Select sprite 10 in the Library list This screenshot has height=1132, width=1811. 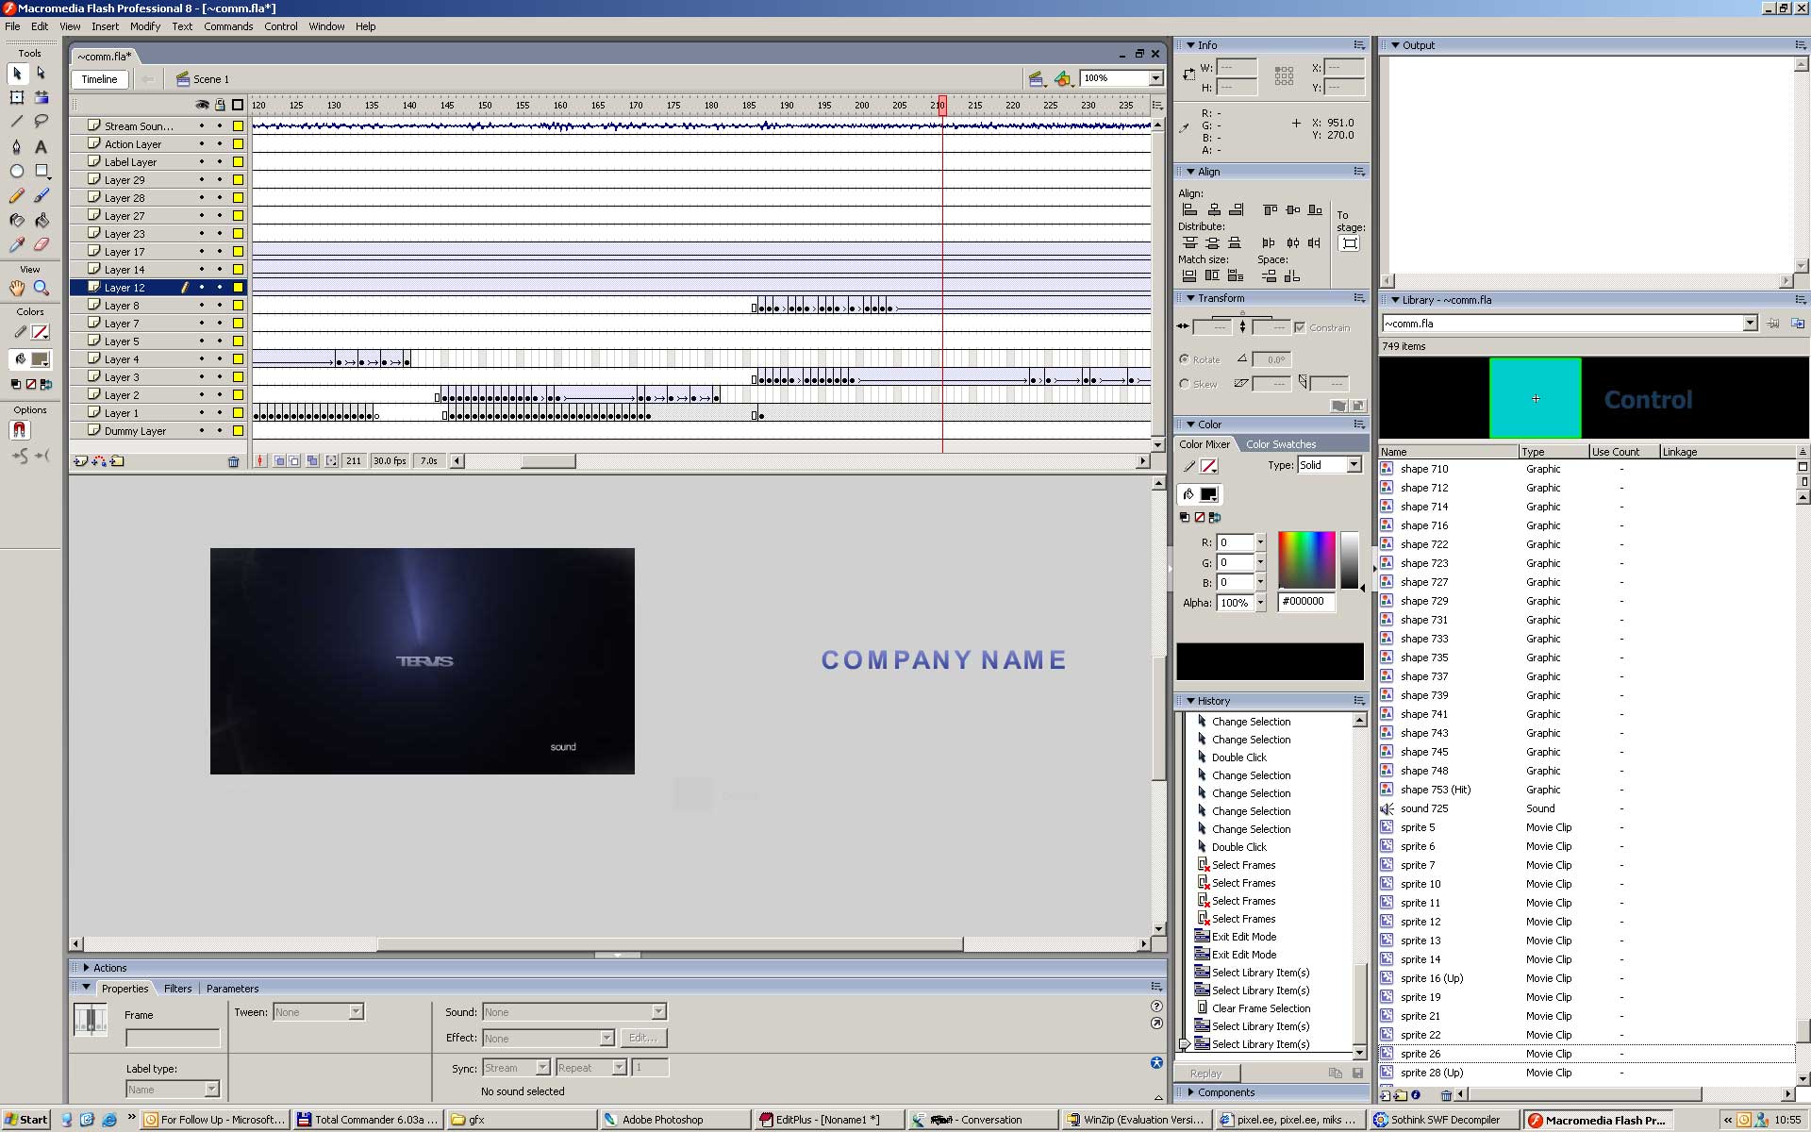(1420, 884)
